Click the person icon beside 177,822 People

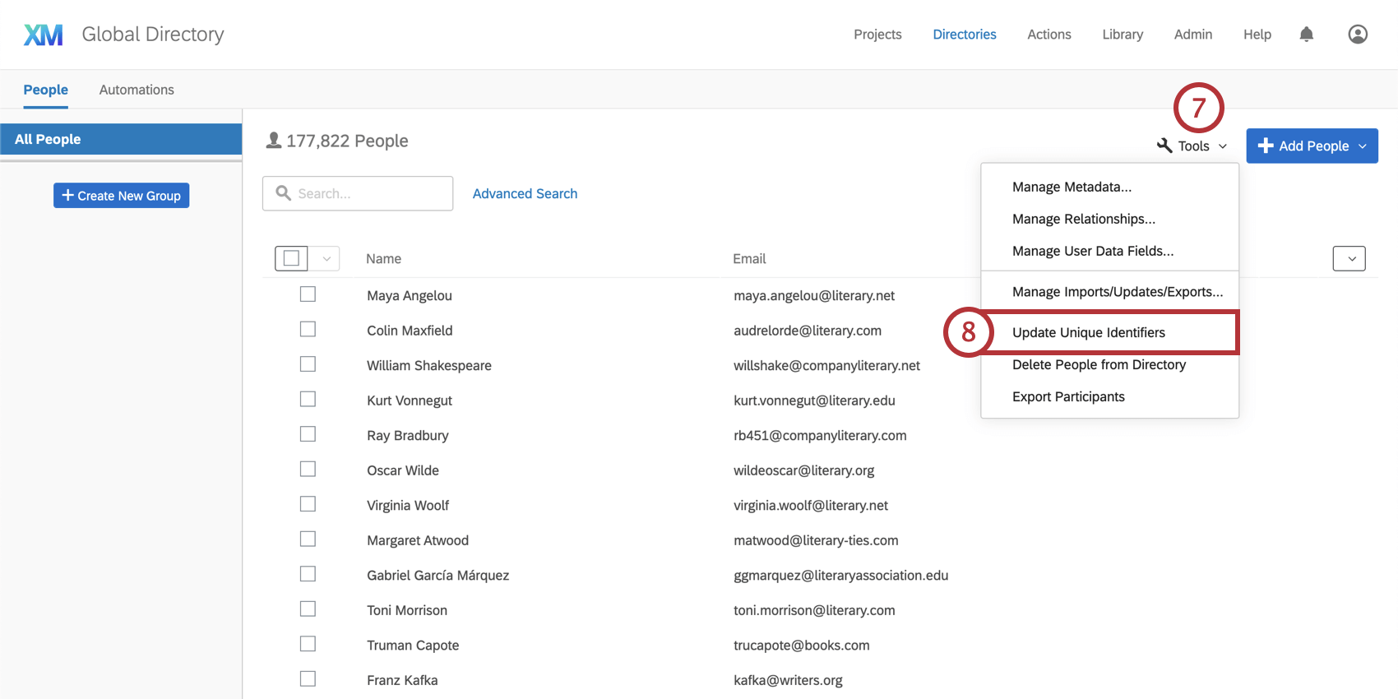point(274,141)
